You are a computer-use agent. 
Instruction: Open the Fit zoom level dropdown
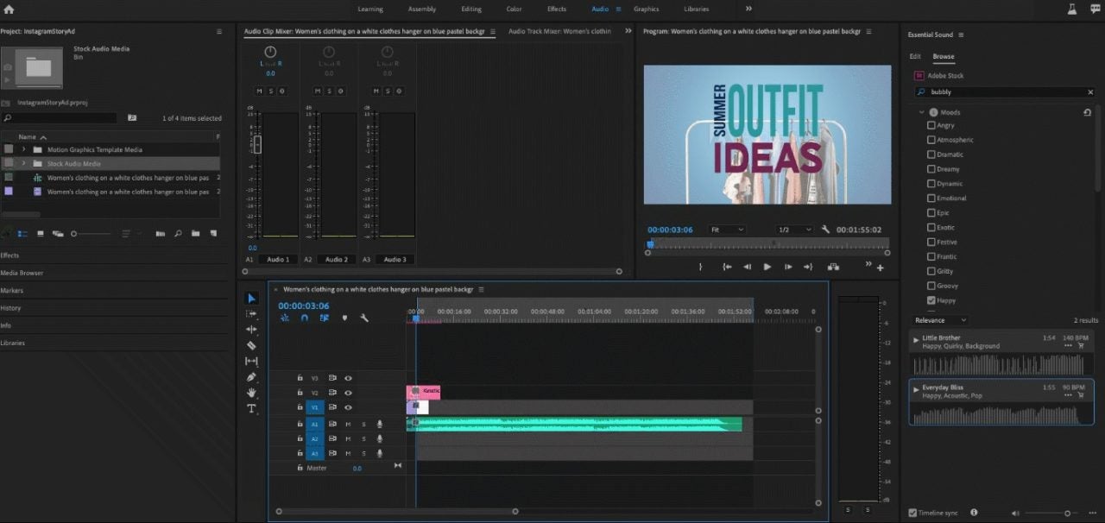pyautogui.click(x=726, y=230)
